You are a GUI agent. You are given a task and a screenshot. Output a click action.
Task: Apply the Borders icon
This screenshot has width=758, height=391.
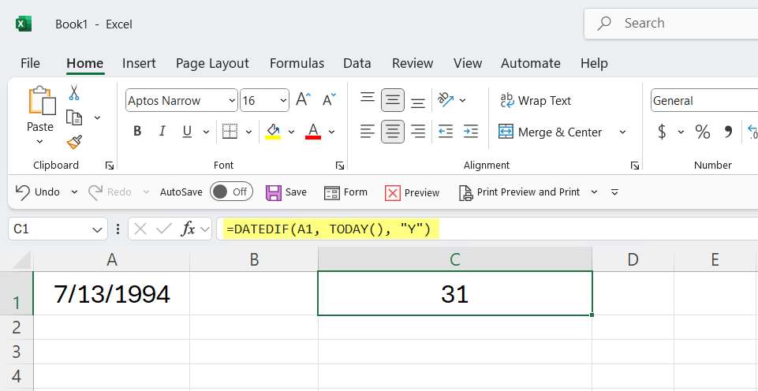click(230, 132)
